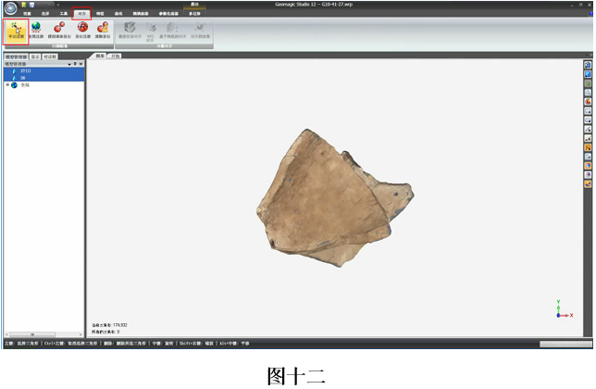Click the greyed green icon in right toolbar

pyautogui.click(x=588, y=83)
